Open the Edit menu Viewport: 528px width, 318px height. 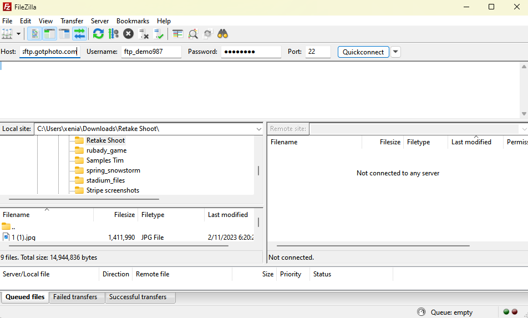[26, 21]
